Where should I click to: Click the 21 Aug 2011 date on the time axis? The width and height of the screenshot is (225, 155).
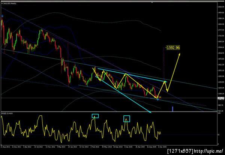click(5, 147)
